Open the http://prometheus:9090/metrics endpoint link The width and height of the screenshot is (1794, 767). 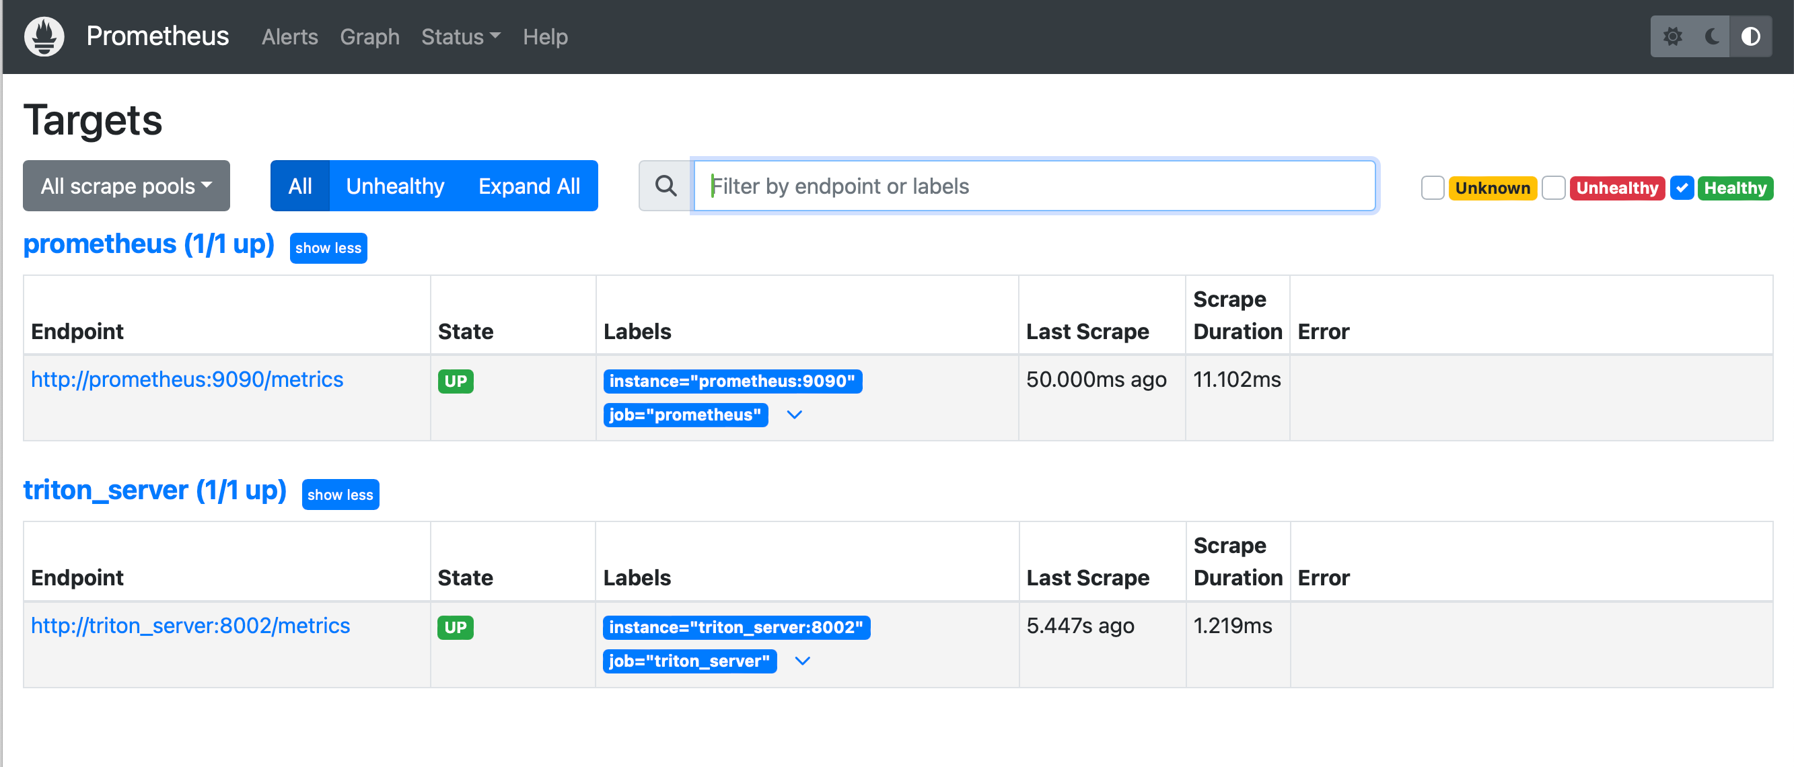point(186,379)
